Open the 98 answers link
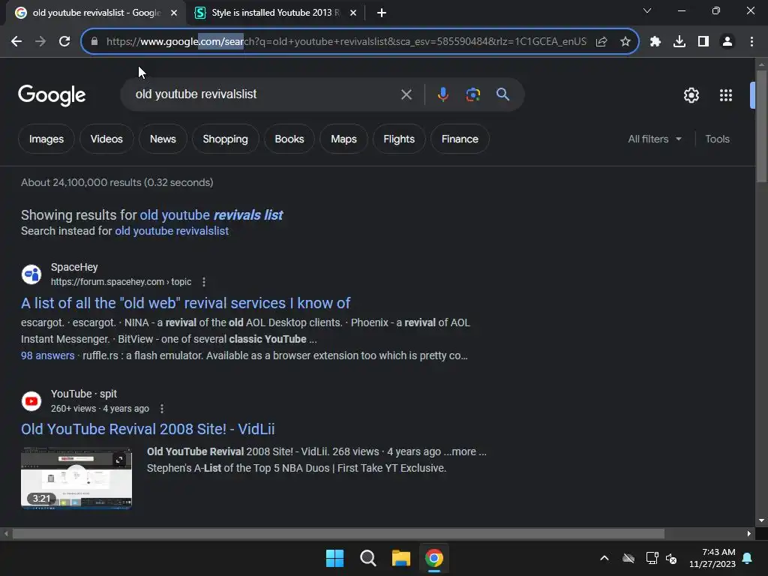 [x=47, y=355]
